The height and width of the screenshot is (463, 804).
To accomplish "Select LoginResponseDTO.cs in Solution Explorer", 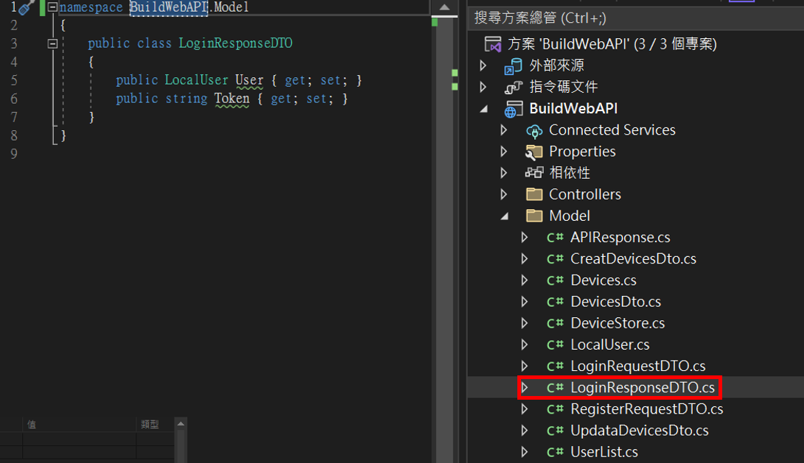I will (x=643, y=388).
